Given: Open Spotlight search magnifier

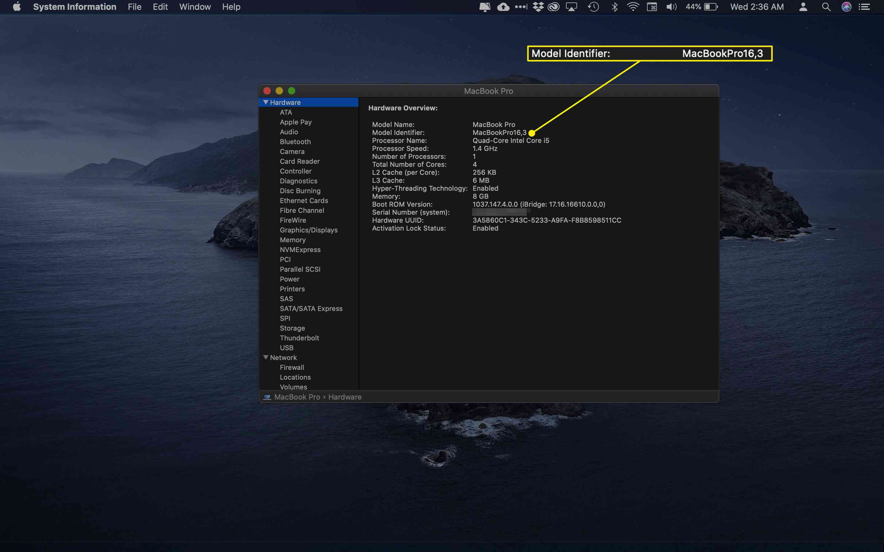Looking at the screenshot, I should click(x=826, y=7).
